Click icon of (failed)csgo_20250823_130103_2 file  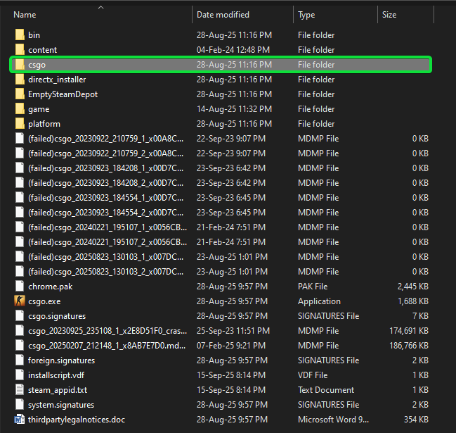[x=20, y=271]
